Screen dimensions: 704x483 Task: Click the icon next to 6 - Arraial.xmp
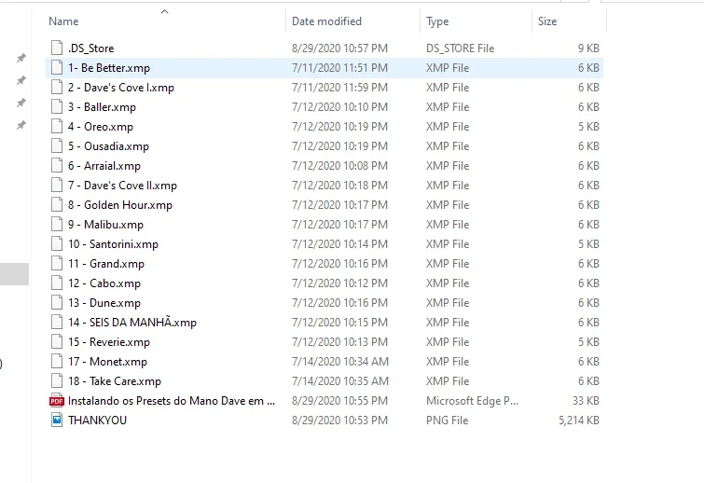tap(57, 165)
